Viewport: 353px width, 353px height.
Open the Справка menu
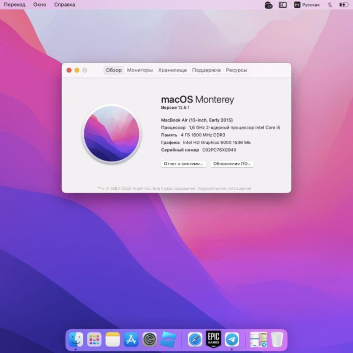[65, 4]
